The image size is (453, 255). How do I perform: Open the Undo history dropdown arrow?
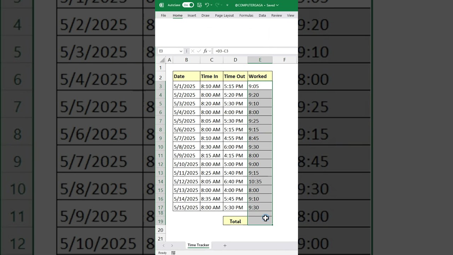coord(211,5)
